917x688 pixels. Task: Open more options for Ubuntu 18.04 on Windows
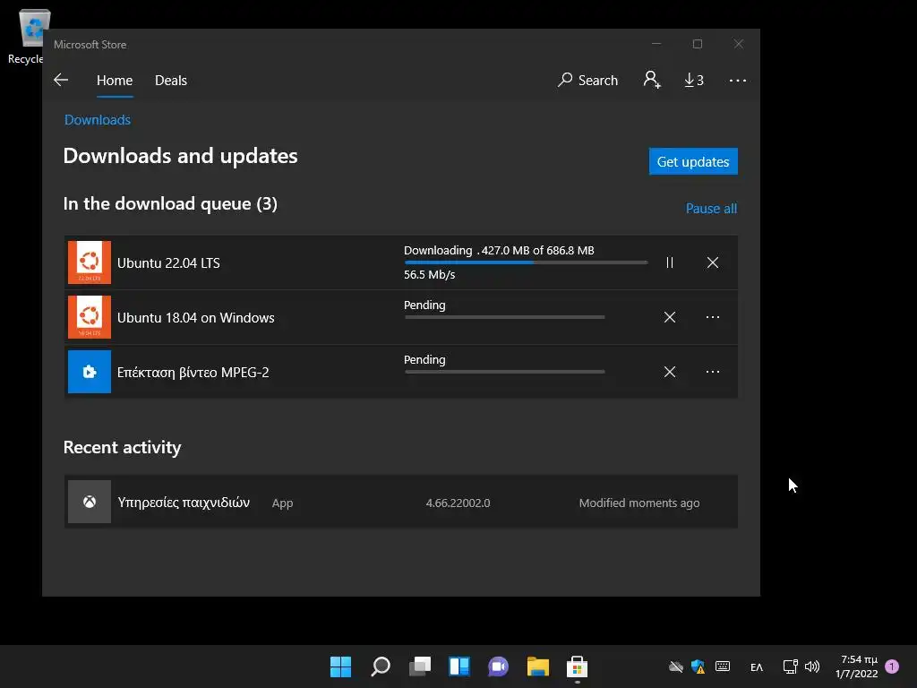[712, 317]
